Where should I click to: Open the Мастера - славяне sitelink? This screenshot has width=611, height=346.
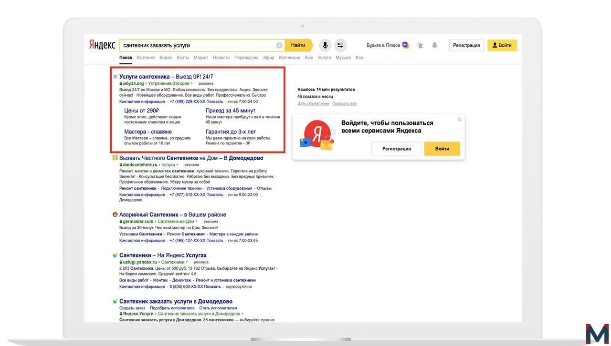point(148,132)
